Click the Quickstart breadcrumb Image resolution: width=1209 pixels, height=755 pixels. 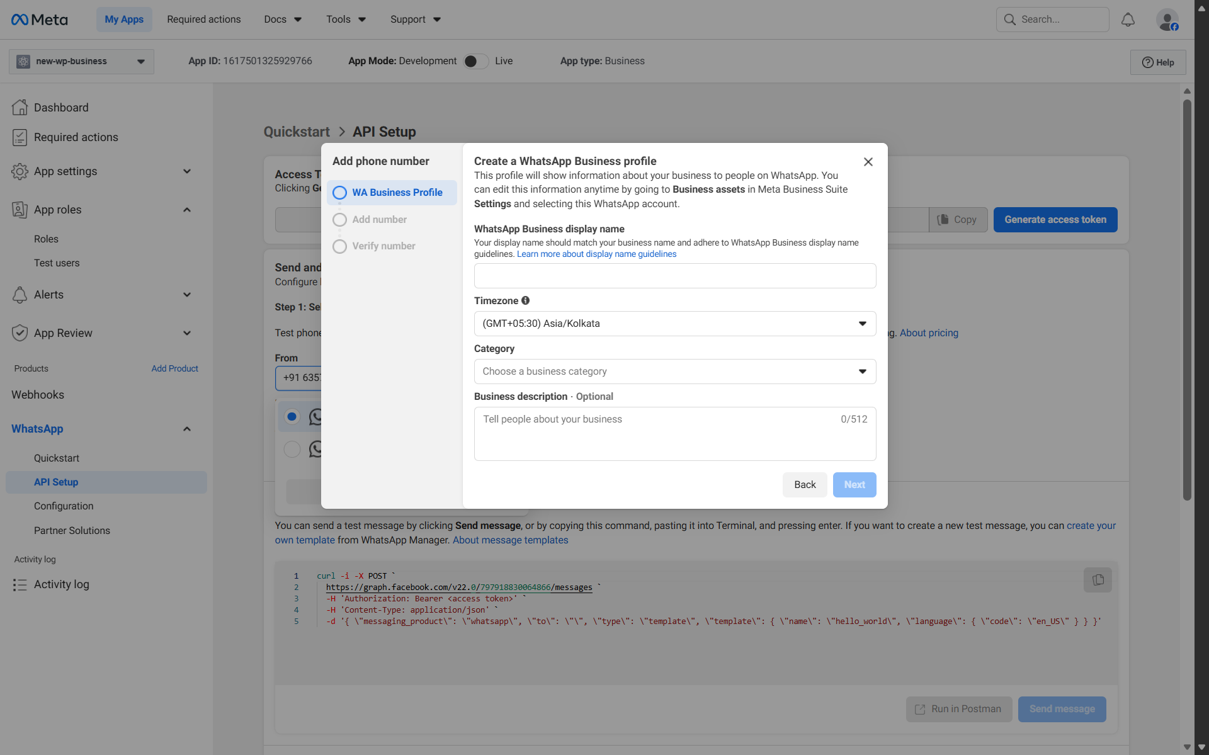point(297,132)
